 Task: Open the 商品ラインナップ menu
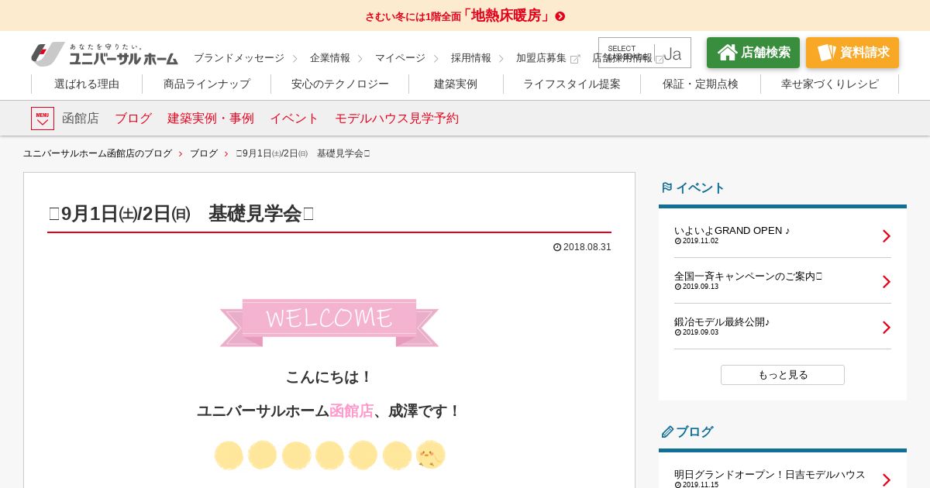pos(207,84)
